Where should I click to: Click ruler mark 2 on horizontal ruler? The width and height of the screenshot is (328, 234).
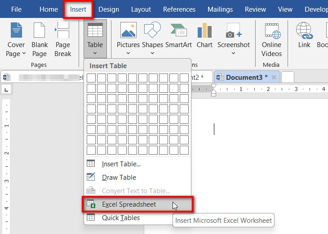tap(268, 89)
